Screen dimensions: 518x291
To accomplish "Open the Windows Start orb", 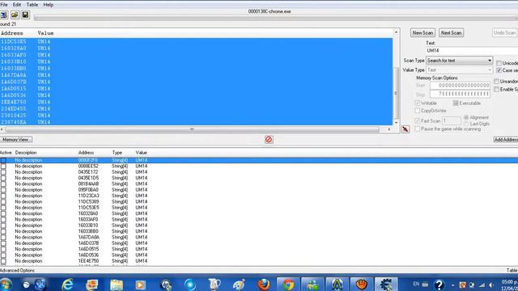I will coord(6,285).
